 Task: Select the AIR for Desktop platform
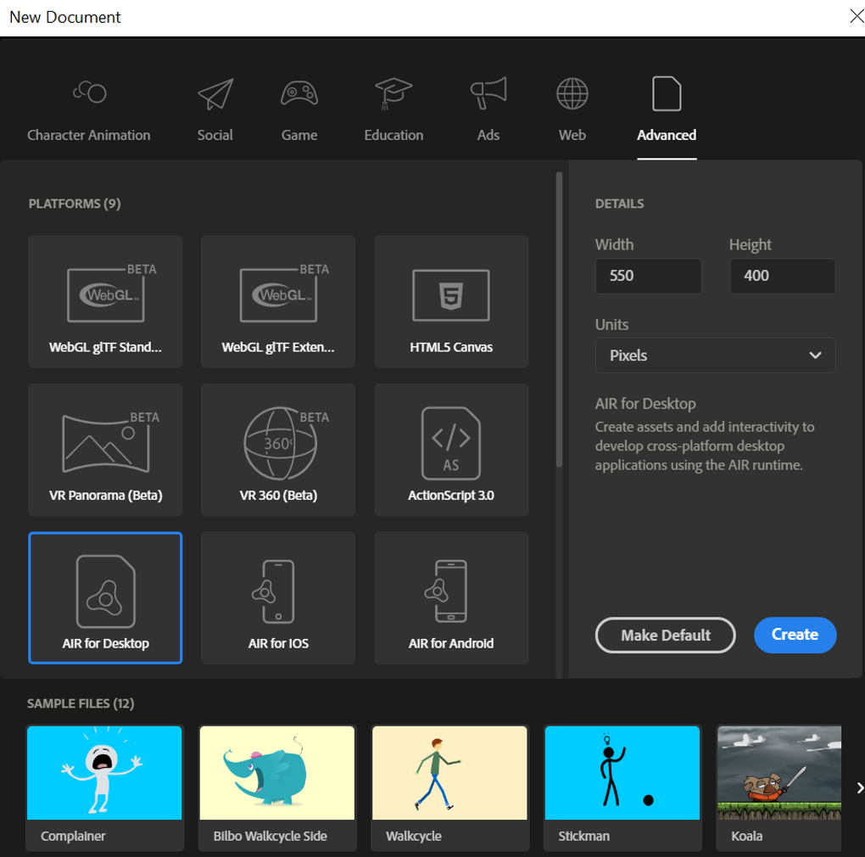coord(105,597)
